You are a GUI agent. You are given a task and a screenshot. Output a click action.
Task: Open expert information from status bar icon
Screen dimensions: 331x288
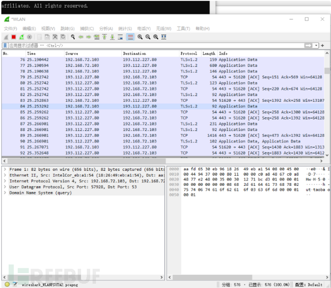coord(6,284)
